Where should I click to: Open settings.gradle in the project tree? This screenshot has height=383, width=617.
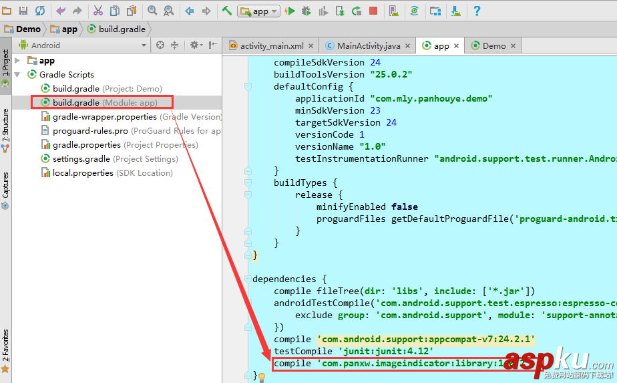coord(81,159)
